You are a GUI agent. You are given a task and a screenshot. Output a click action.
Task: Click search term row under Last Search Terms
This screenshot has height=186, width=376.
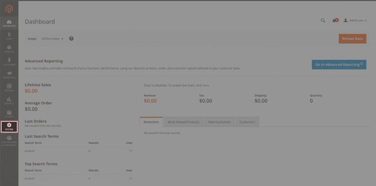[78, 151]
